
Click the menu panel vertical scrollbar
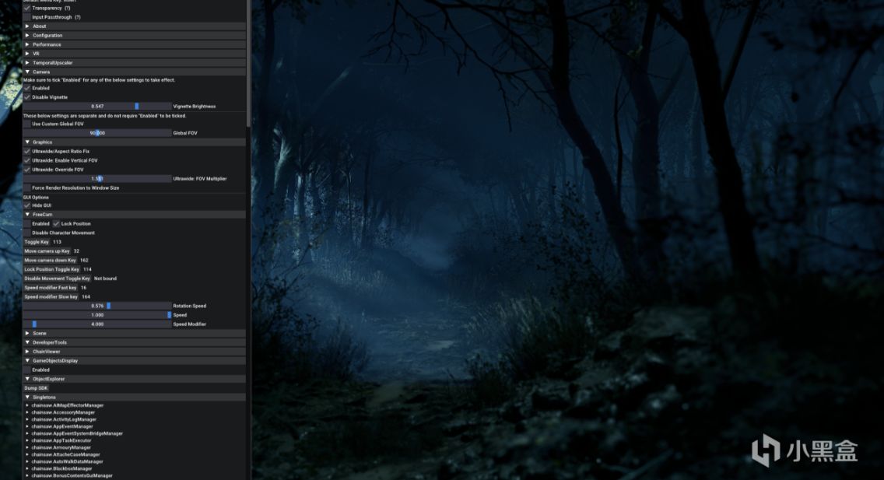click(x=249, y=63)
